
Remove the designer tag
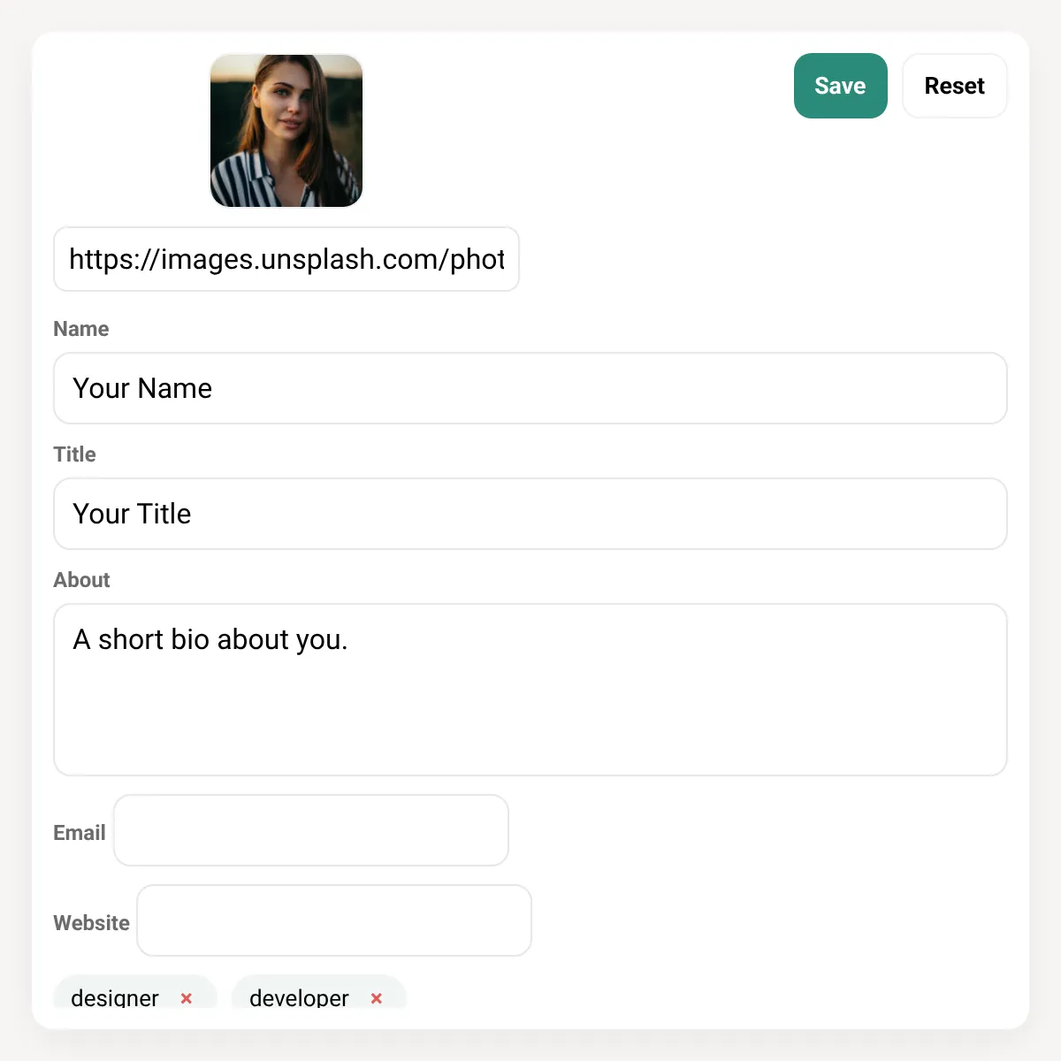pyautogui.click(x=187, y=997)
